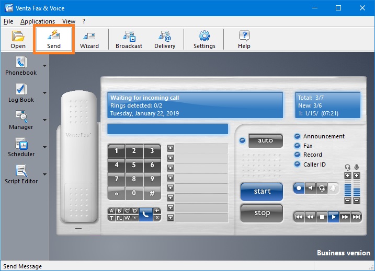Rewind the message playback
The height and width of the screenshot is (271, 375).
pos(310,217)
